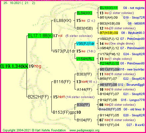The image size is (146, 133).
Task: Click the B152(FF)gpp entry
Action: point(64,112)
